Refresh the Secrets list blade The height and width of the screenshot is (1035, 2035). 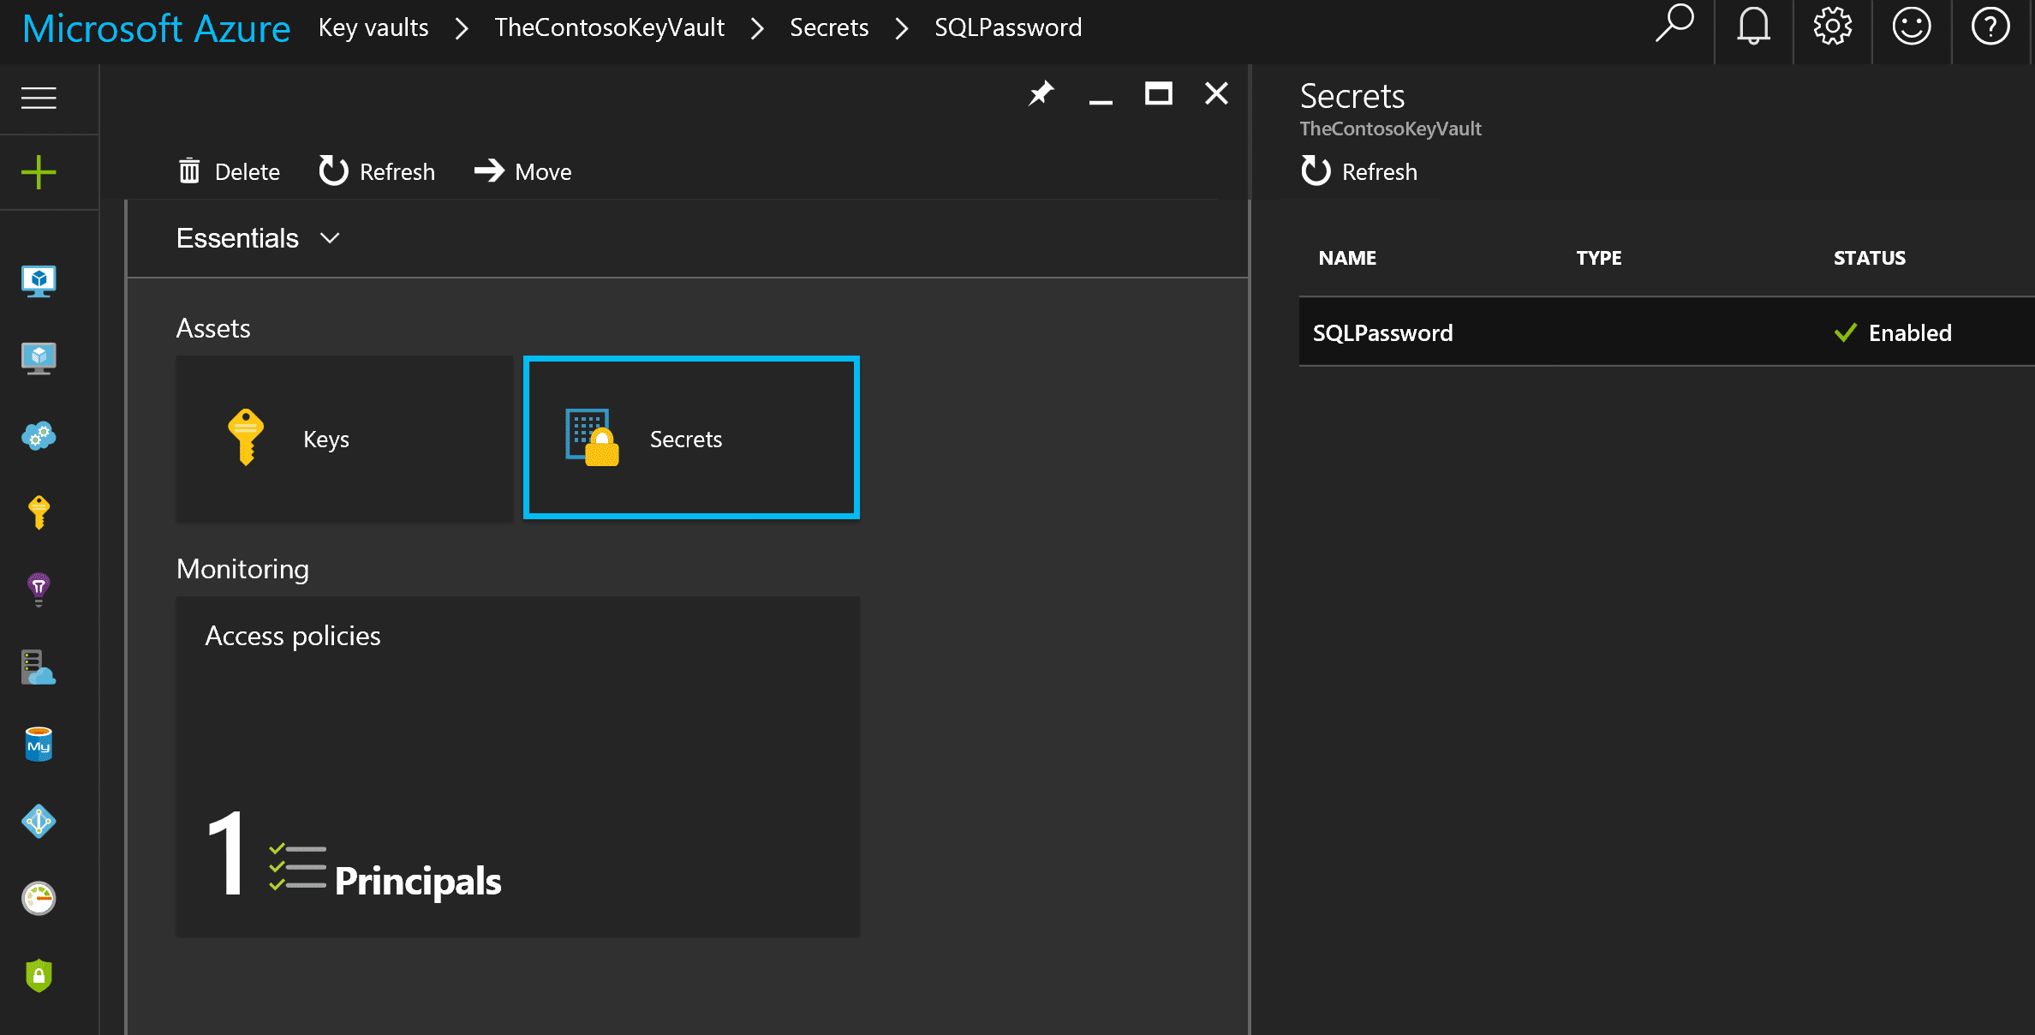point(1359,171)
